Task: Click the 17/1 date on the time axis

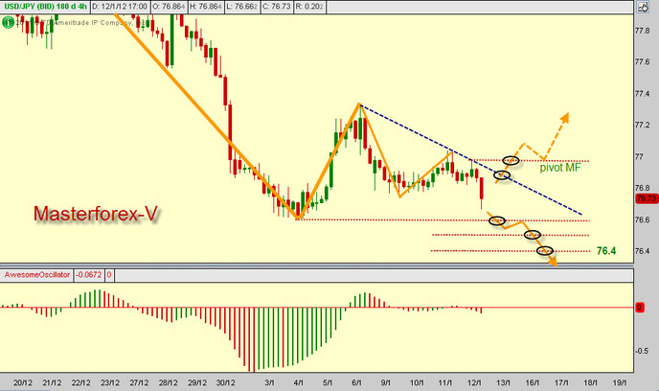Action: pos(561,383)
